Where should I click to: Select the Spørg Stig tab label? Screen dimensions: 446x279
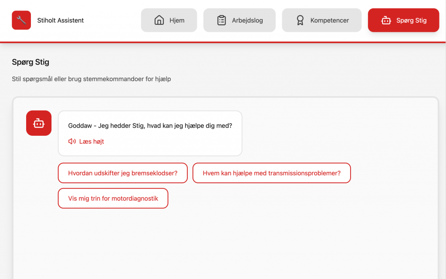(x=411, y=20)
